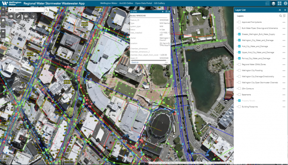Expand Wellington_City_Water_and_Drainage layer tree
This screenshot has width=288, height=165.
click(237, 40)
